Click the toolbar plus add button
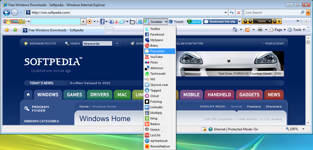 pyautogui.click(x=306, y=22)
